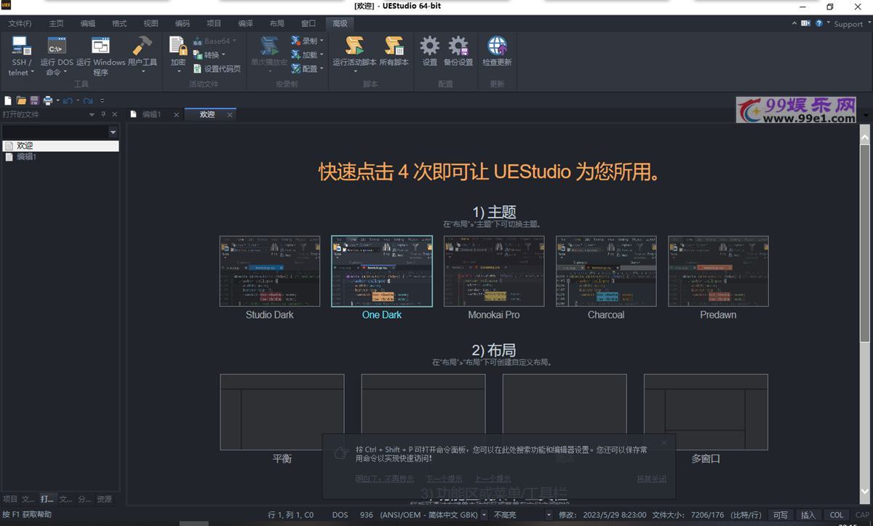Click 下一个提示 next tip link
The height and width of the screenshot is (526, 873).
tap(445, 479)
